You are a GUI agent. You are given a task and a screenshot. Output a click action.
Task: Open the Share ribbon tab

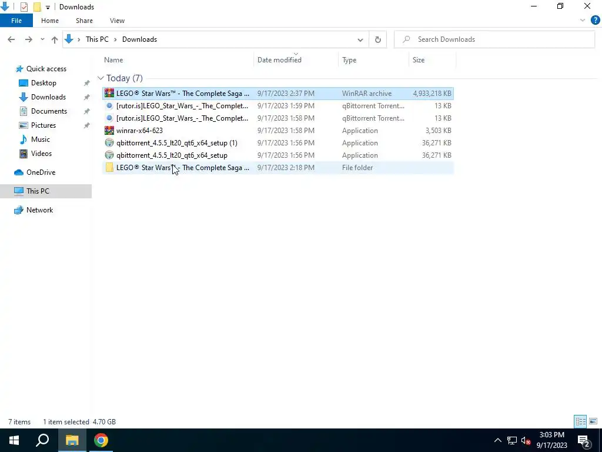pyautogui.click(x=84, y=21)
